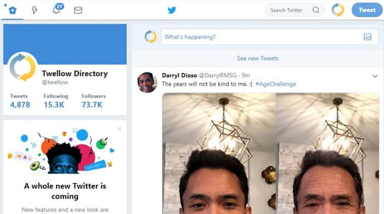Expand the options chevron on Darryl's tweet
Viewport: 384px width, 214px height.
[x=375, y=76]
